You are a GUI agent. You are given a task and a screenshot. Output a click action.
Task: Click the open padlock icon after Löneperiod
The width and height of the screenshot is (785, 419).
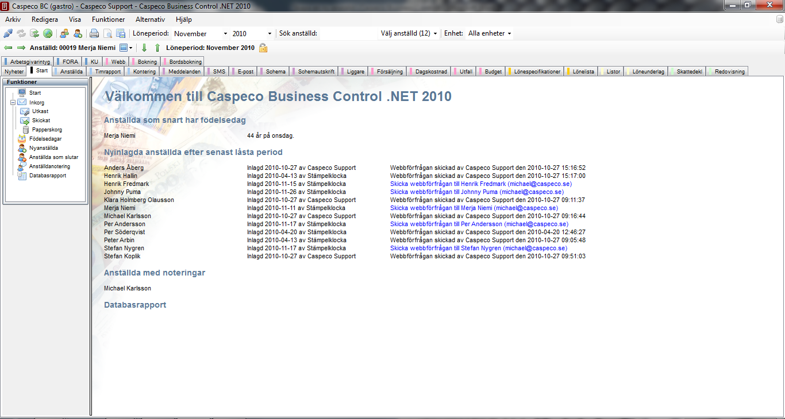[x=263, y=48]
